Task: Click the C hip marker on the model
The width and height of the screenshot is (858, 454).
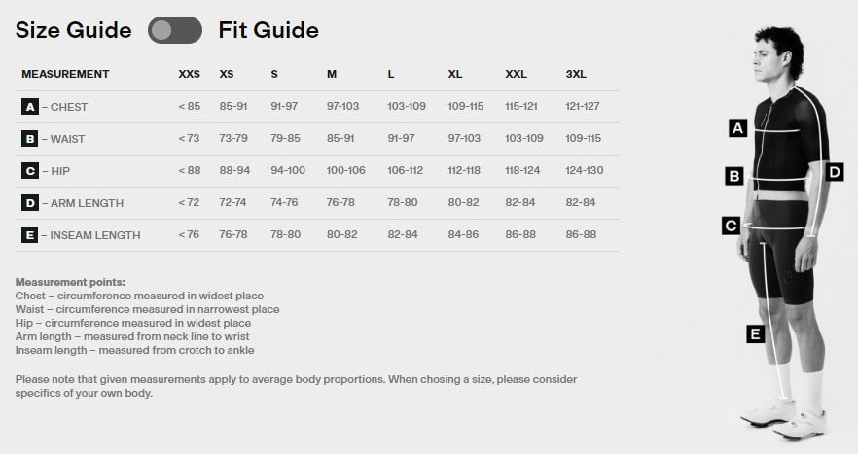Action: 732,226
